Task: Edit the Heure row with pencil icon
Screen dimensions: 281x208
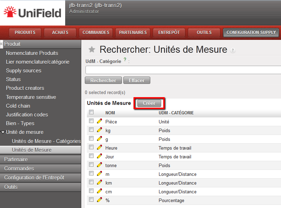Action: pyautogui.click(x=100, y=148)
